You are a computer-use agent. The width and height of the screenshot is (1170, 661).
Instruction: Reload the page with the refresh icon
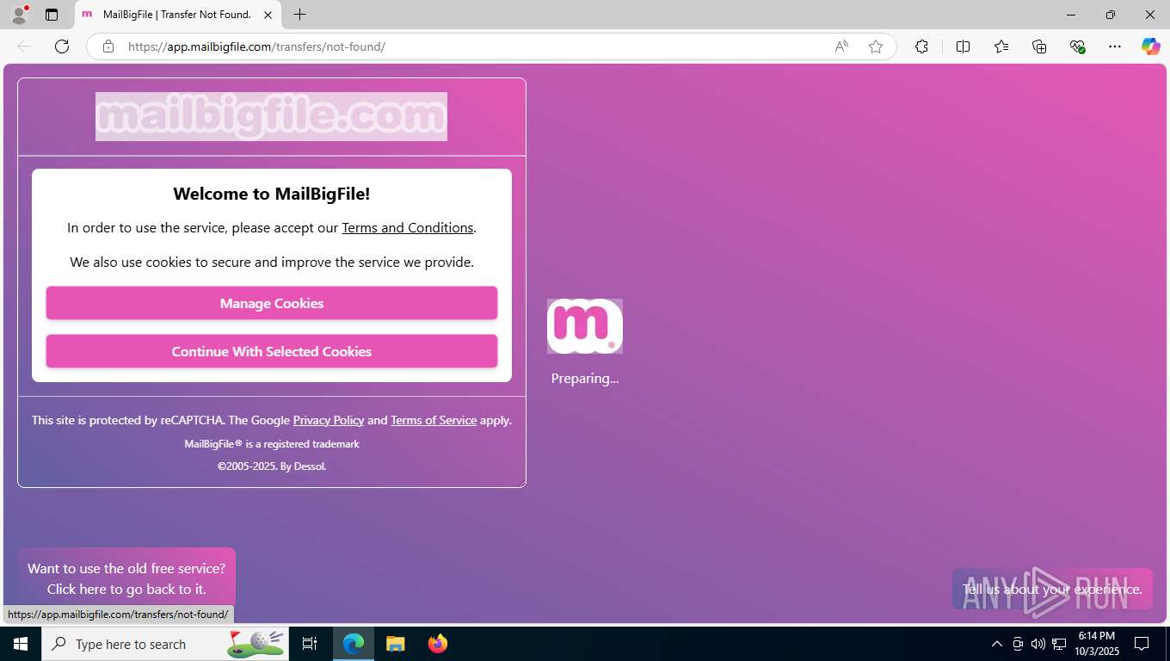click(62, 46)
